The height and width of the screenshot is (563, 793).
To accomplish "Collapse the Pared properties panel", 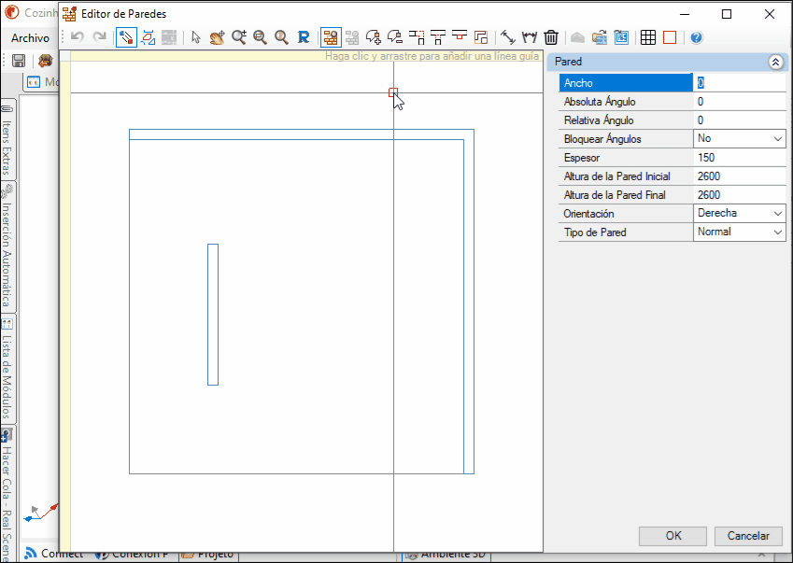I will [776, 62].
